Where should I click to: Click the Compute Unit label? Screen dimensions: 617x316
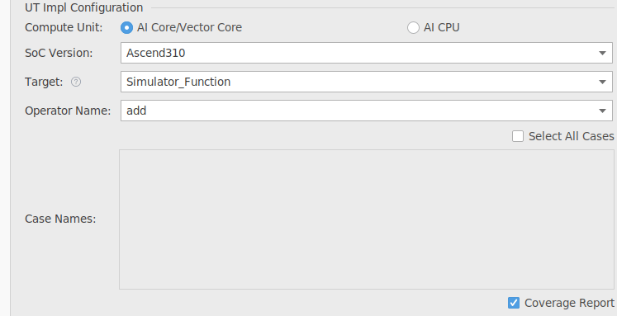(64, 27)
